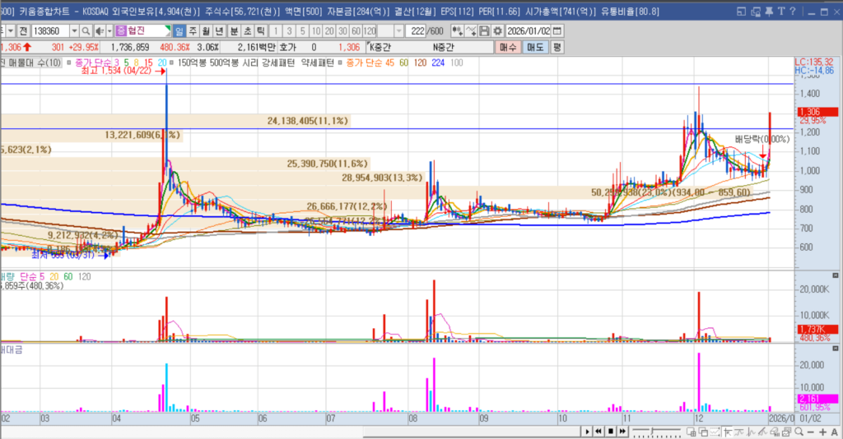
Task: Click the red 매수 buy button
Action: 507,48
